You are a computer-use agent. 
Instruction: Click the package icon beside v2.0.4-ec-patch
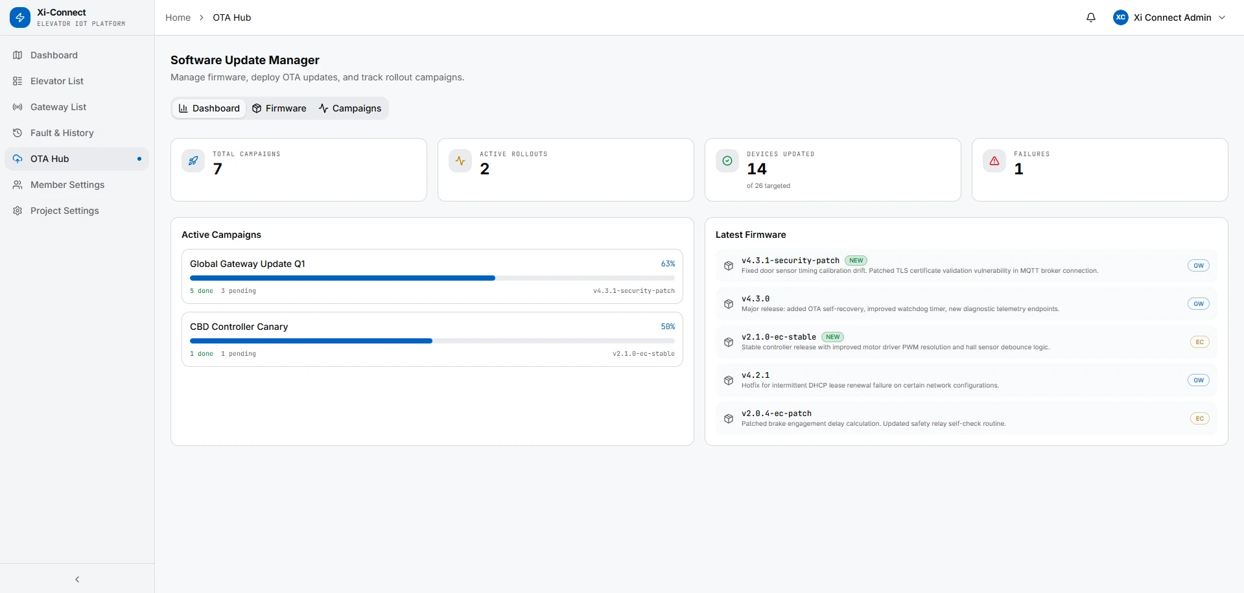[729, 419]
